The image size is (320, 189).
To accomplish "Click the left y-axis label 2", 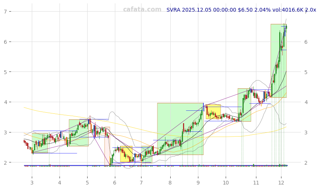I will coord(5,163).
